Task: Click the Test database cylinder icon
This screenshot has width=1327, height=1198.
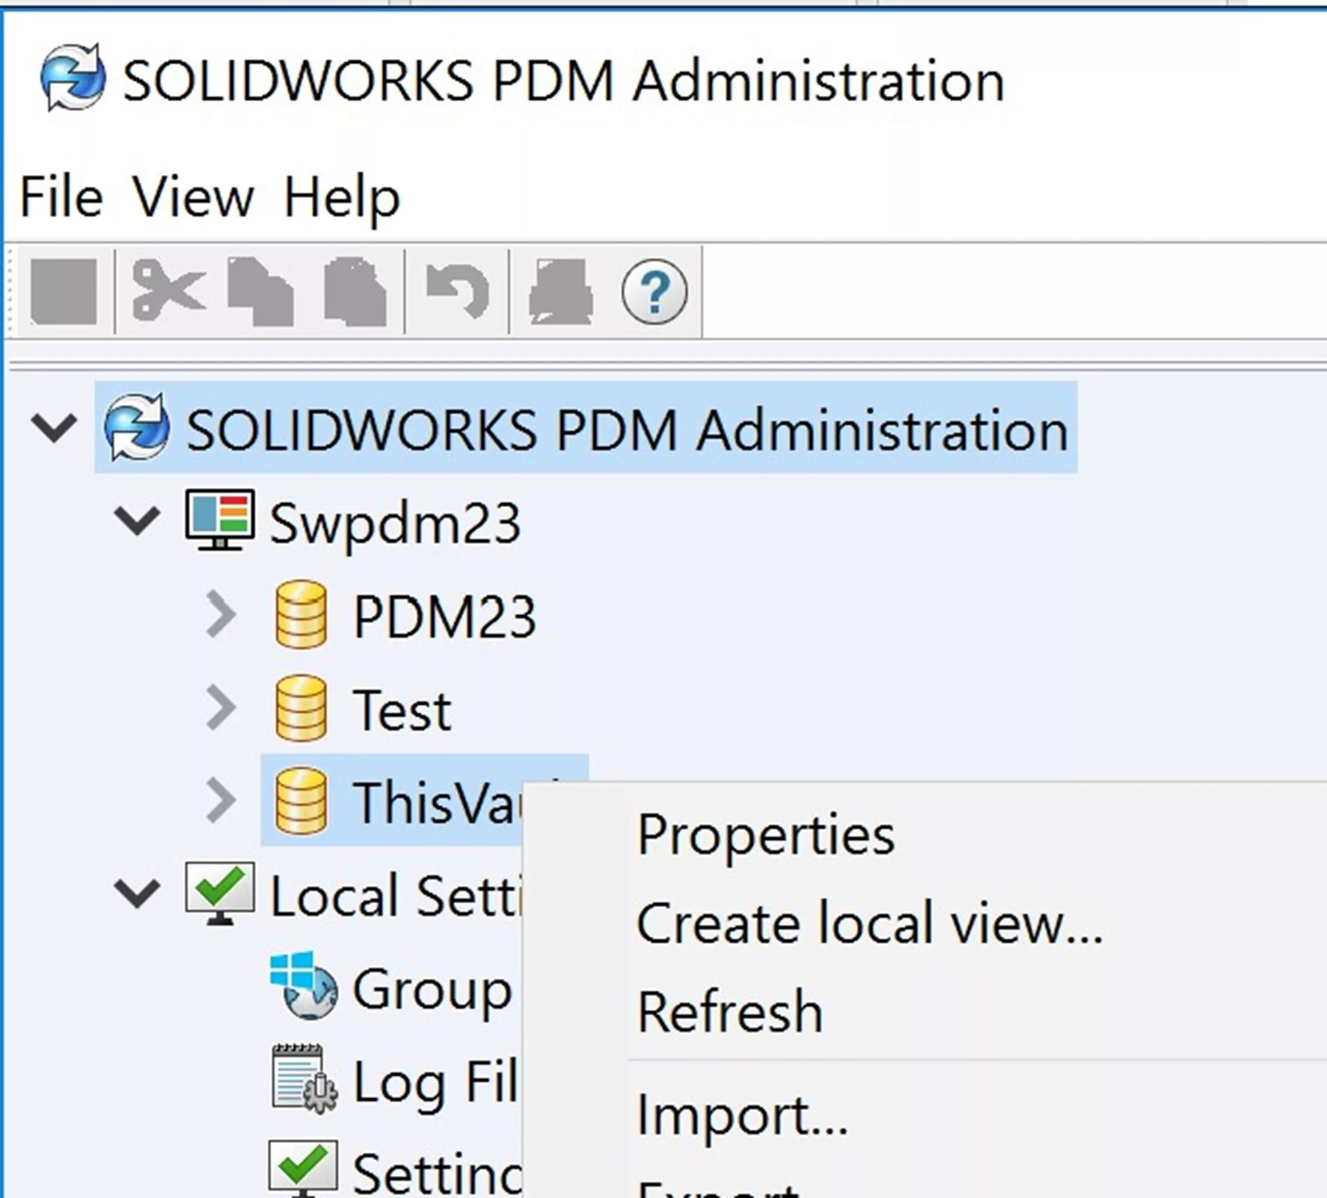Action: tap(300, 708)
